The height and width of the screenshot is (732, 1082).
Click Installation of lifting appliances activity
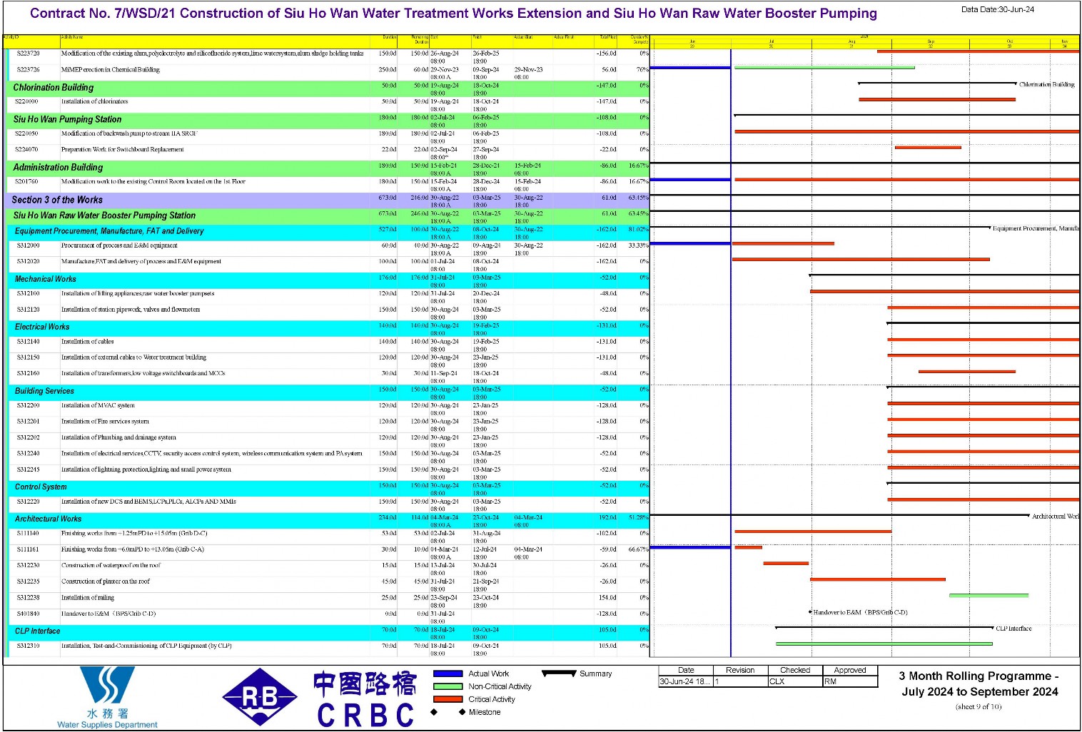pyautogui.click(x=138, y=293)
